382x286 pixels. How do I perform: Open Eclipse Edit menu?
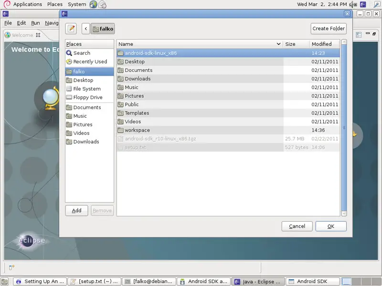(21, 23)
